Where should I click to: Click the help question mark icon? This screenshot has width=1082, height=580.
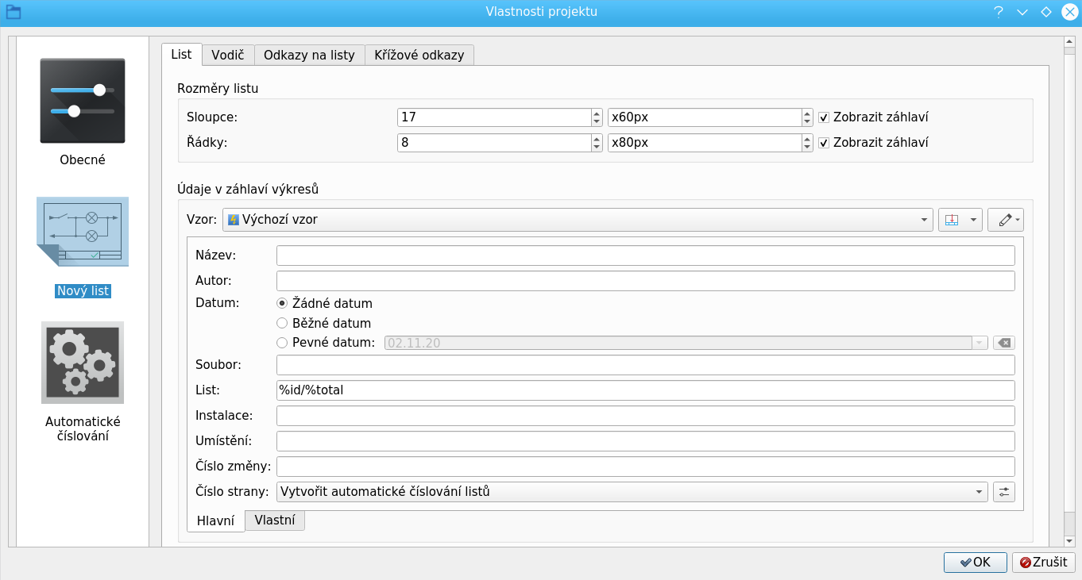coord(998,12)
